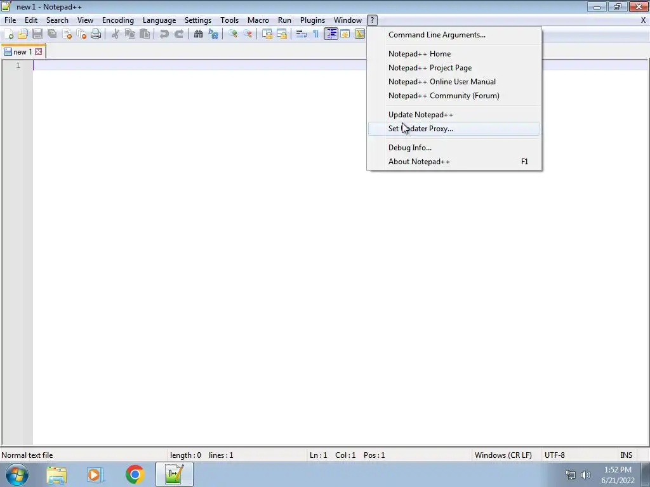This screenshot has width=650, height=487.
Task: Choose Command Line Arguments... entry
Action: 454,35
